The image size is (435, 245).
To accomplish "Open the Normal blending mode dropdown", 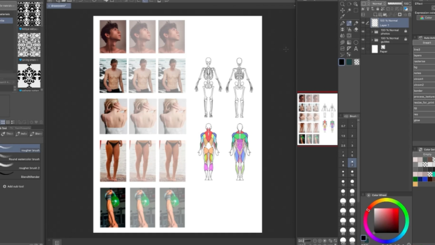I will tap(380, 3).
